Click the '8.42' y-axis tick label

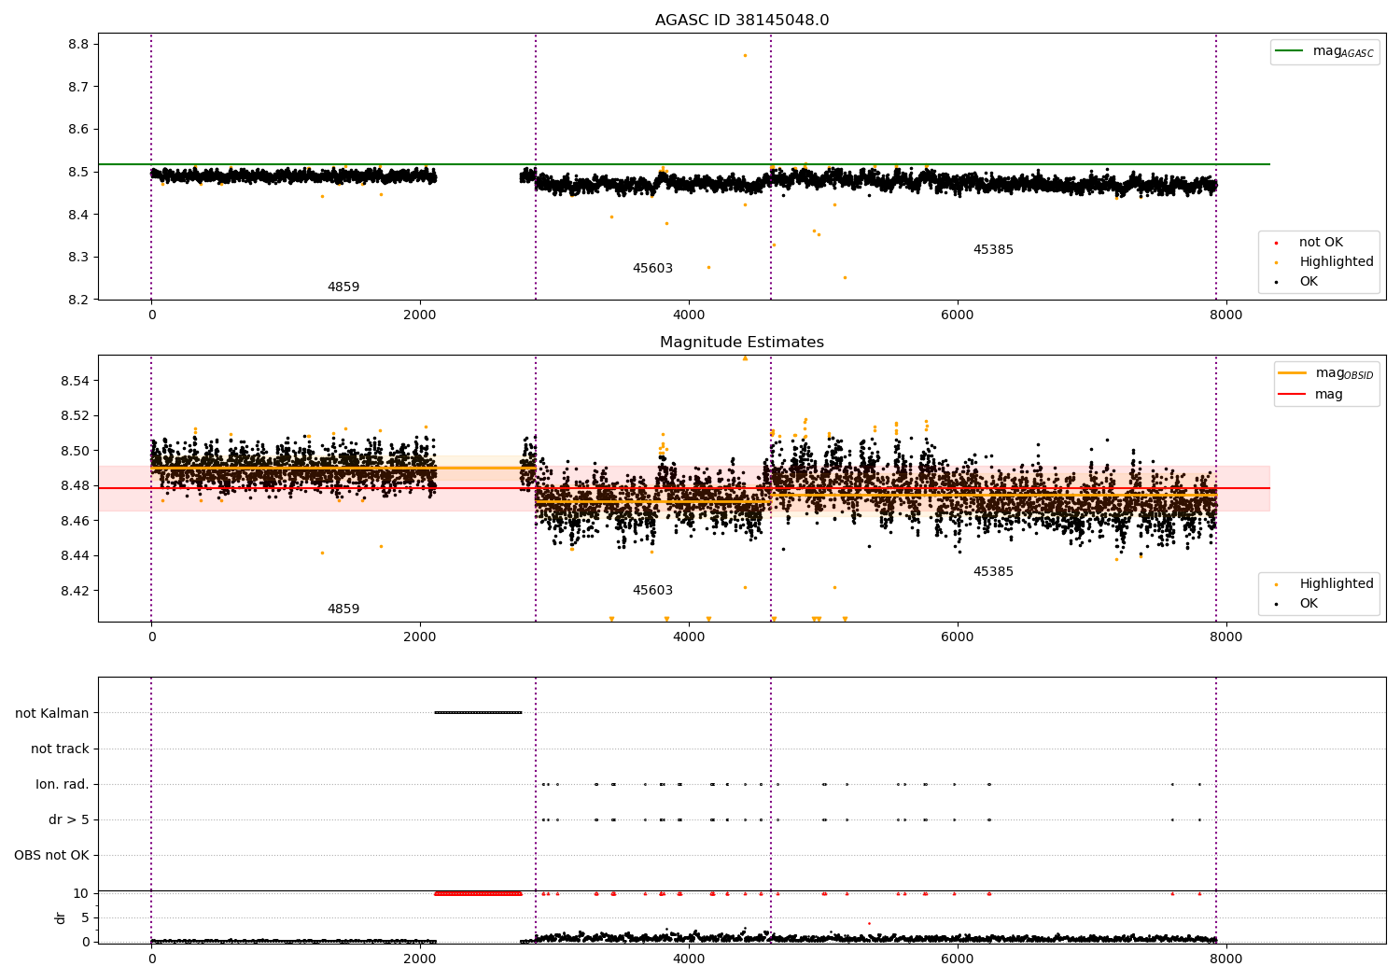click(75, 591)
